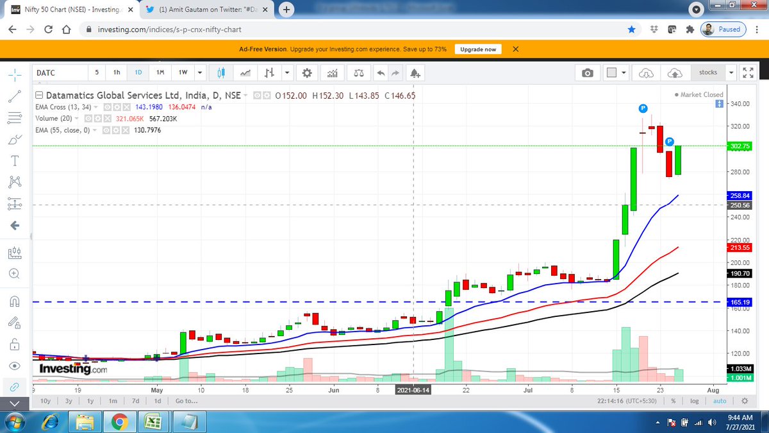The height and width of the screenshot is (433, 769).
Task: Open the chart style dropdown
Action: (286, 72)
